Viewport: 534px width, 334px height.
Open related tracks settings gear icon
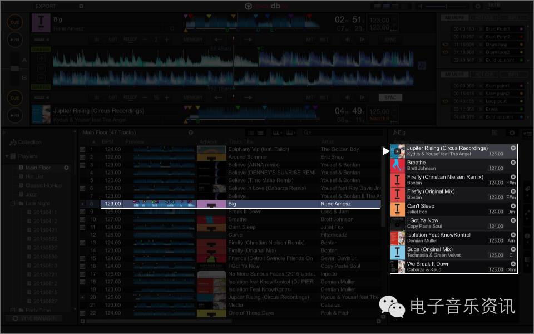pyautogui.click(x=512, y=133)
